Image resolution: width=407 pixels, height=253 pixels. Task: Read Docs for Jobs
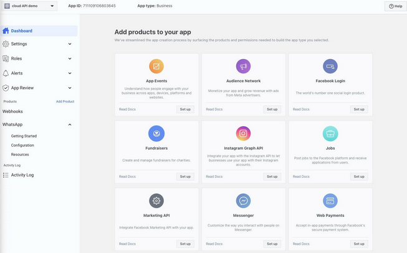pos(301,177)
